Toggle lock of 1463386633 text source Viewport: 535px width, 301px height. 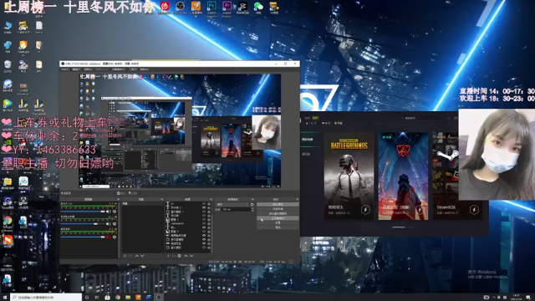209,223
